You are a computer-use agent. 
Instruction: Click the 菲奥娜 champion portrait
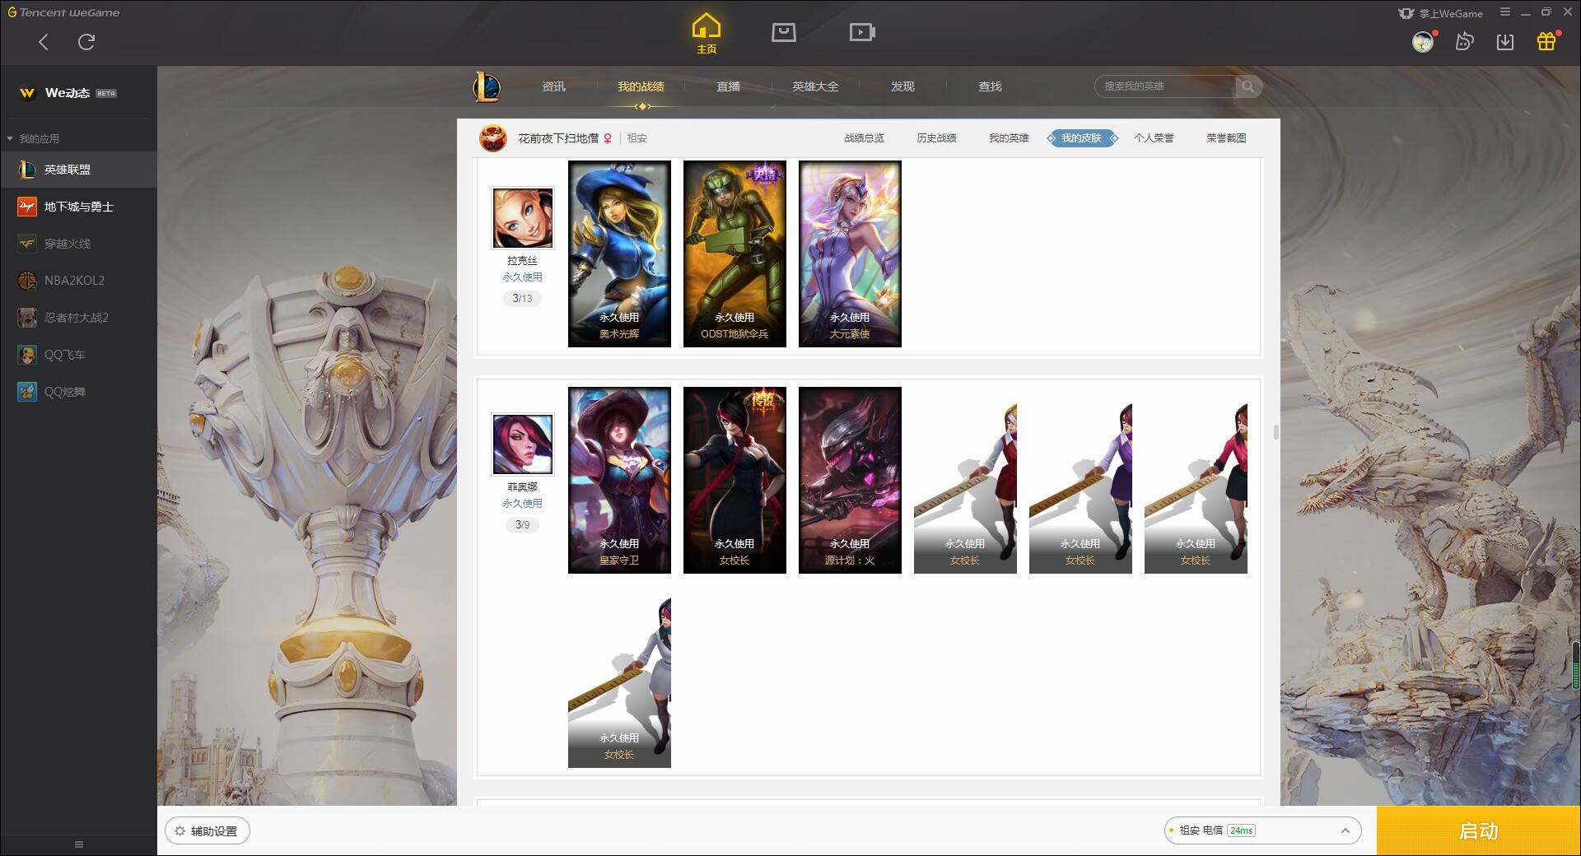click(x=522, y=444)
